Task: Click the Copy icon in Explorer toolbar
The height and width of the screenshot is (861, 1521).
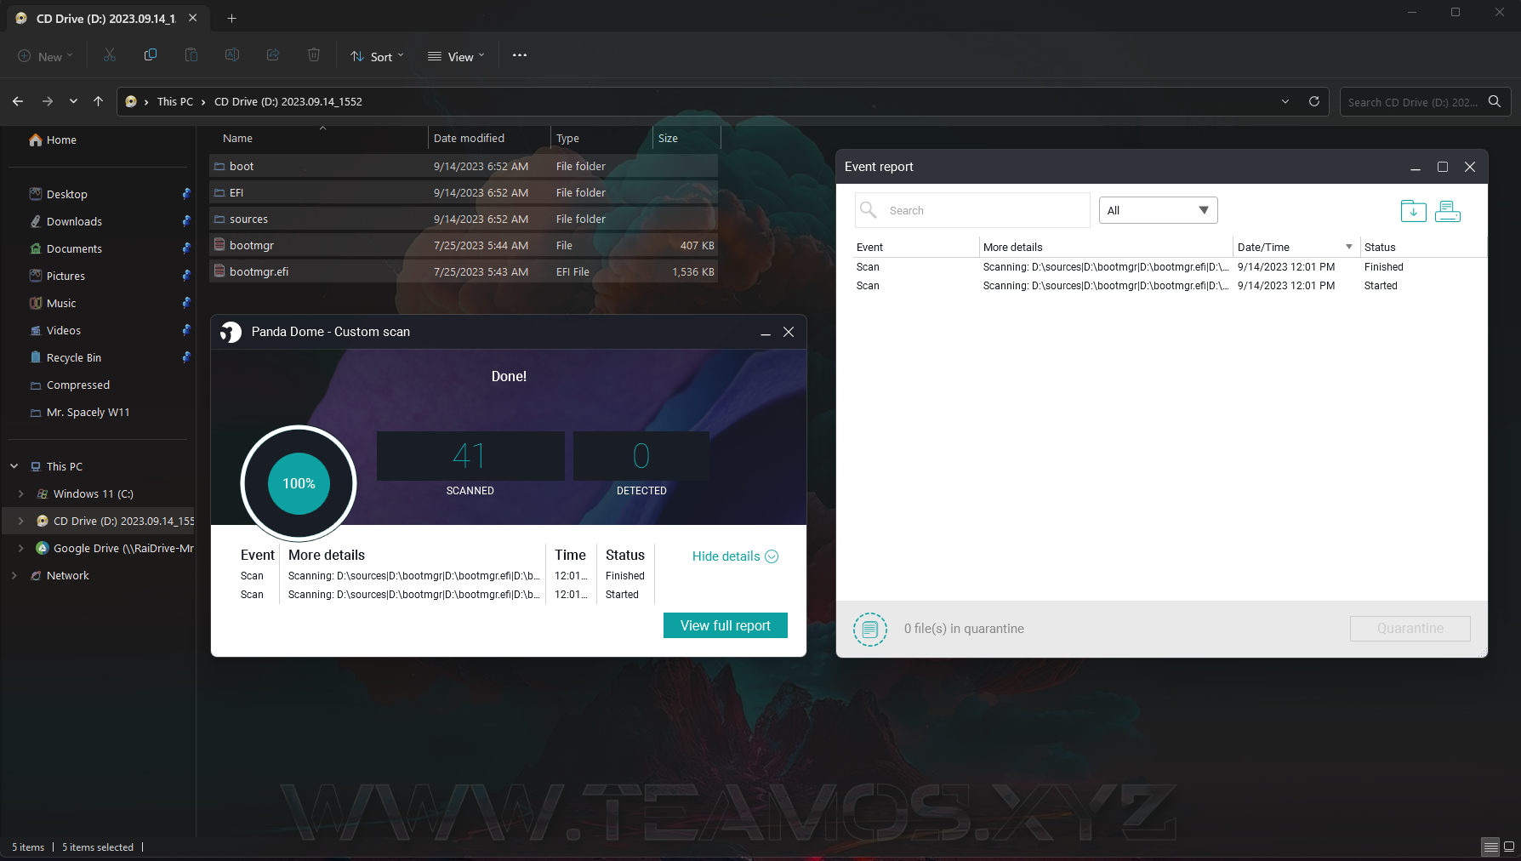Action: [151, 55]
